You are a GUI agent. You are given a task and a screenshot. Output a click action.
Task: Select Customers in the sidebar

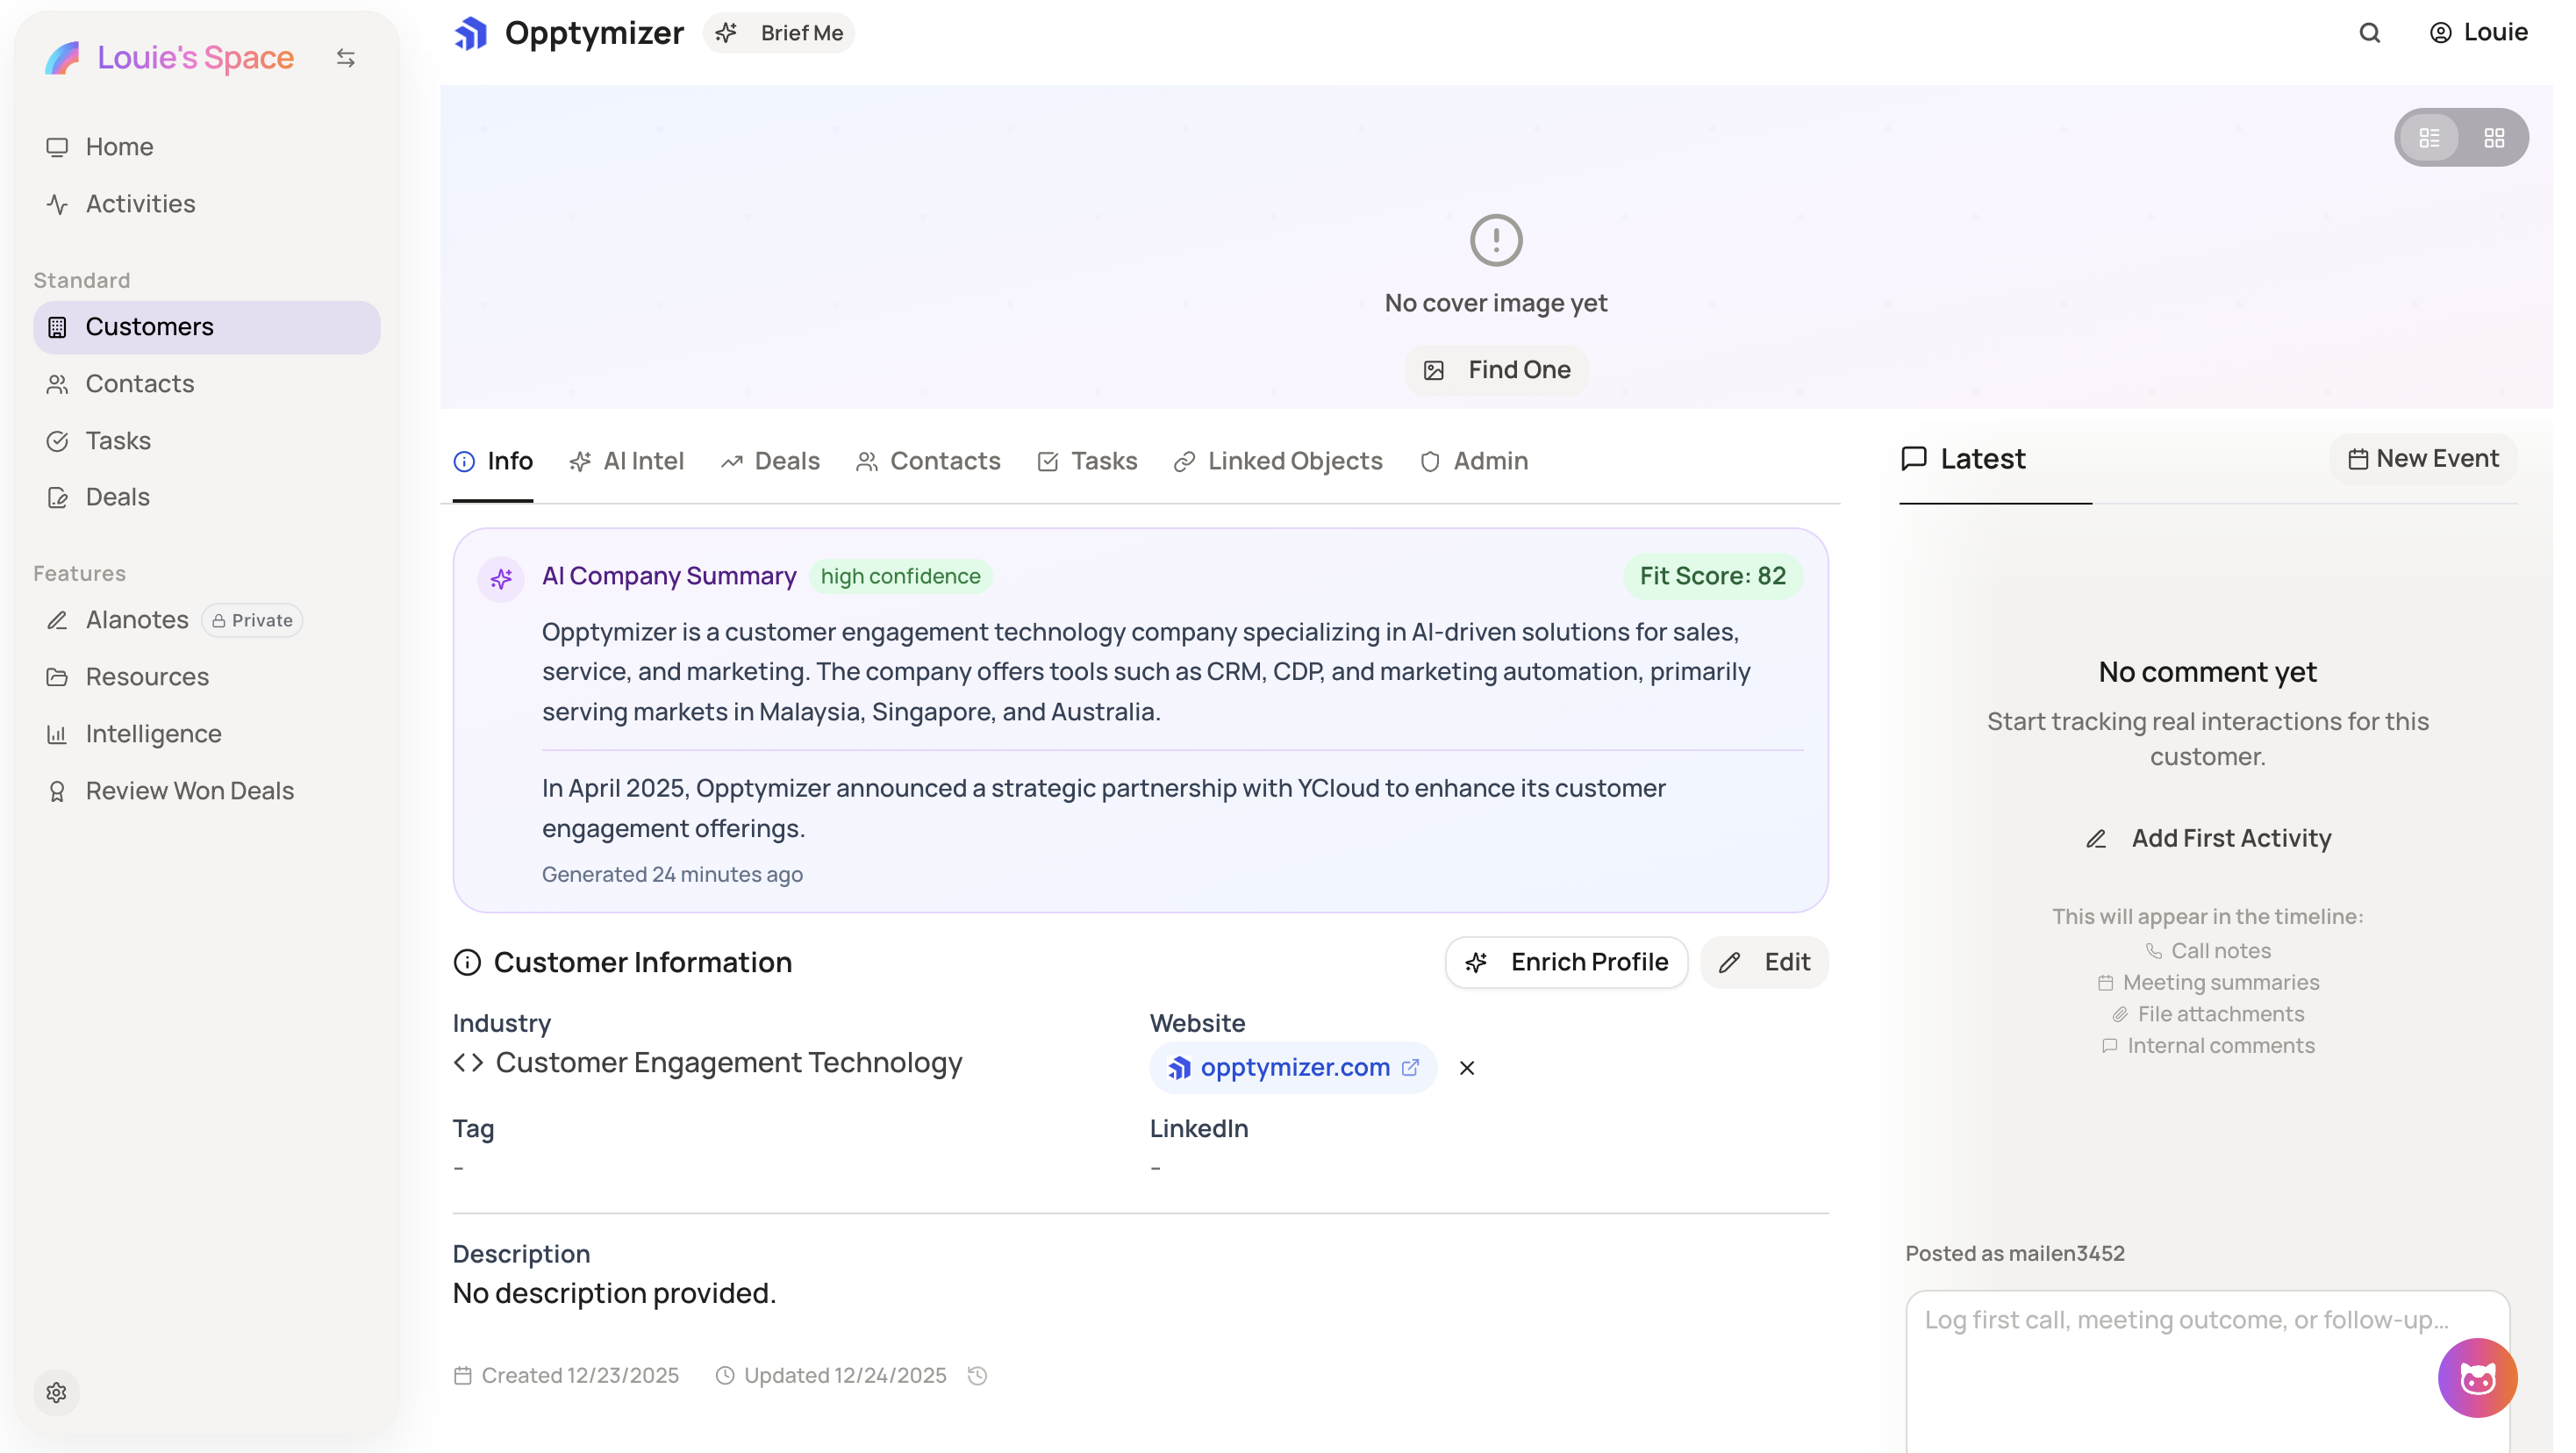coord(207,327)
